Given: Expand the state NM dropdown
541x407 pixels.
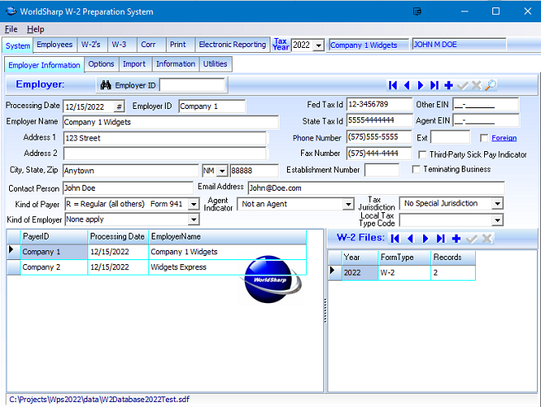Looking at the screenshot, I should pyautogui.click(x=223, y=171).
